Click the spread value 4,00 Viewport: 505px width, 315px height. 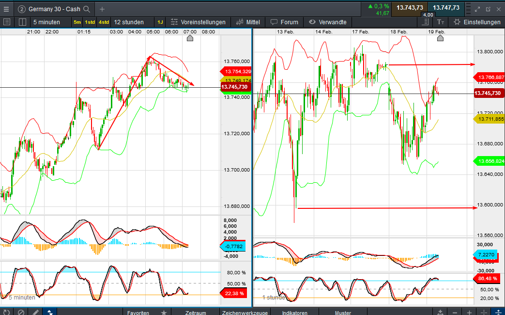tap(428, 15)
